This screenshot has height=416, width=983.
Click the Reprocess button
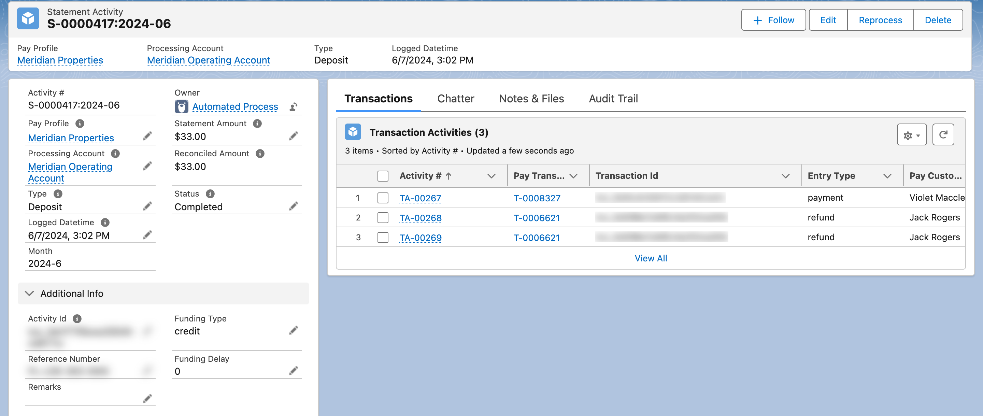click(x=880, y=20)
